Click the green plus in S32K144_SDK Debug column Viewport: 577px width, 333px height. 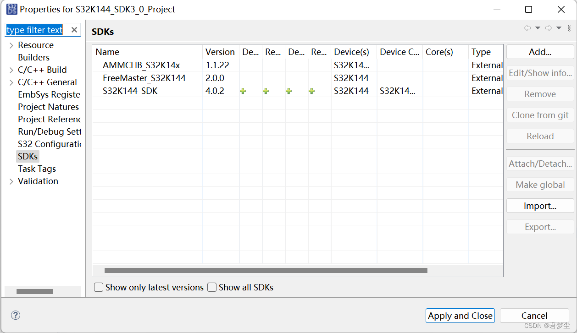click(243, 91)
